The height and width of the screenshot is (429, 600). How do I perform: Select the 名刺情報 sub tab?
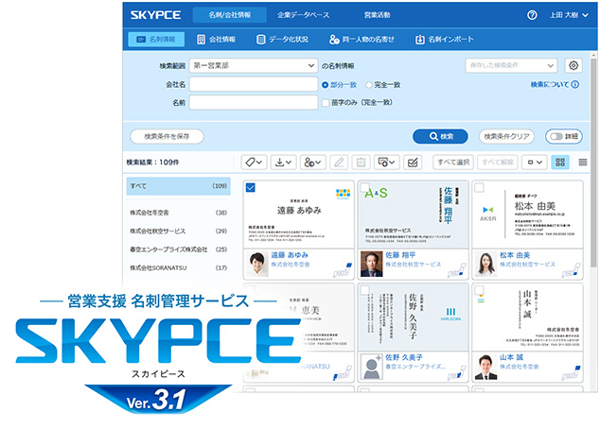click(x=156, y=39)
